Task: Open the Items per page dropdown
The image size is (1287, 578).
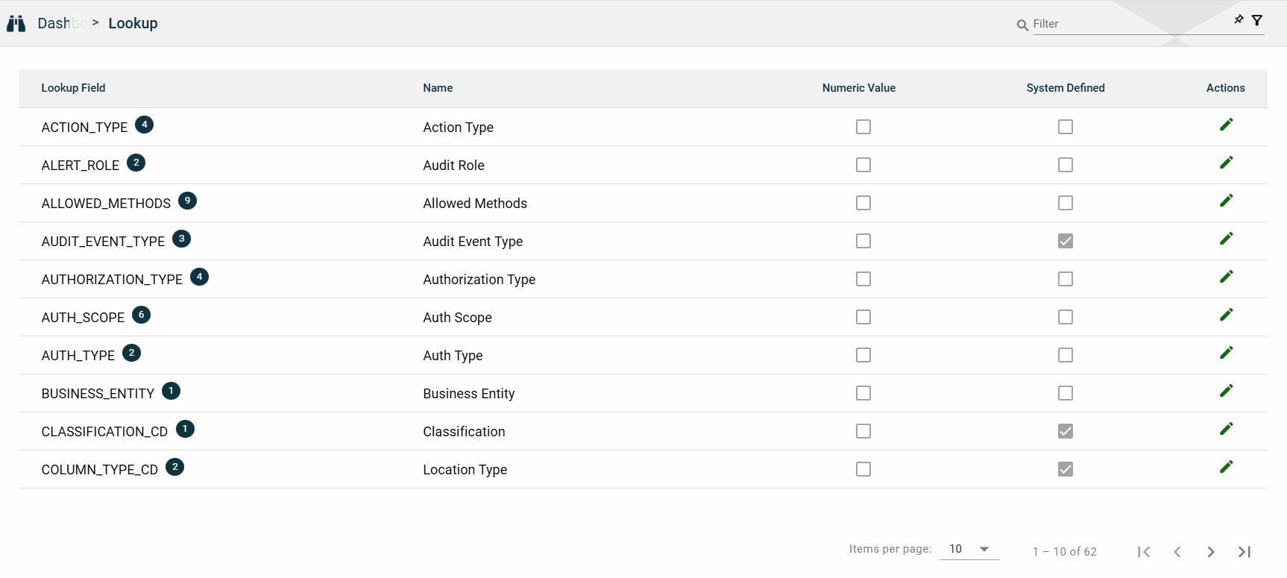Action: [x=969, y=549]
